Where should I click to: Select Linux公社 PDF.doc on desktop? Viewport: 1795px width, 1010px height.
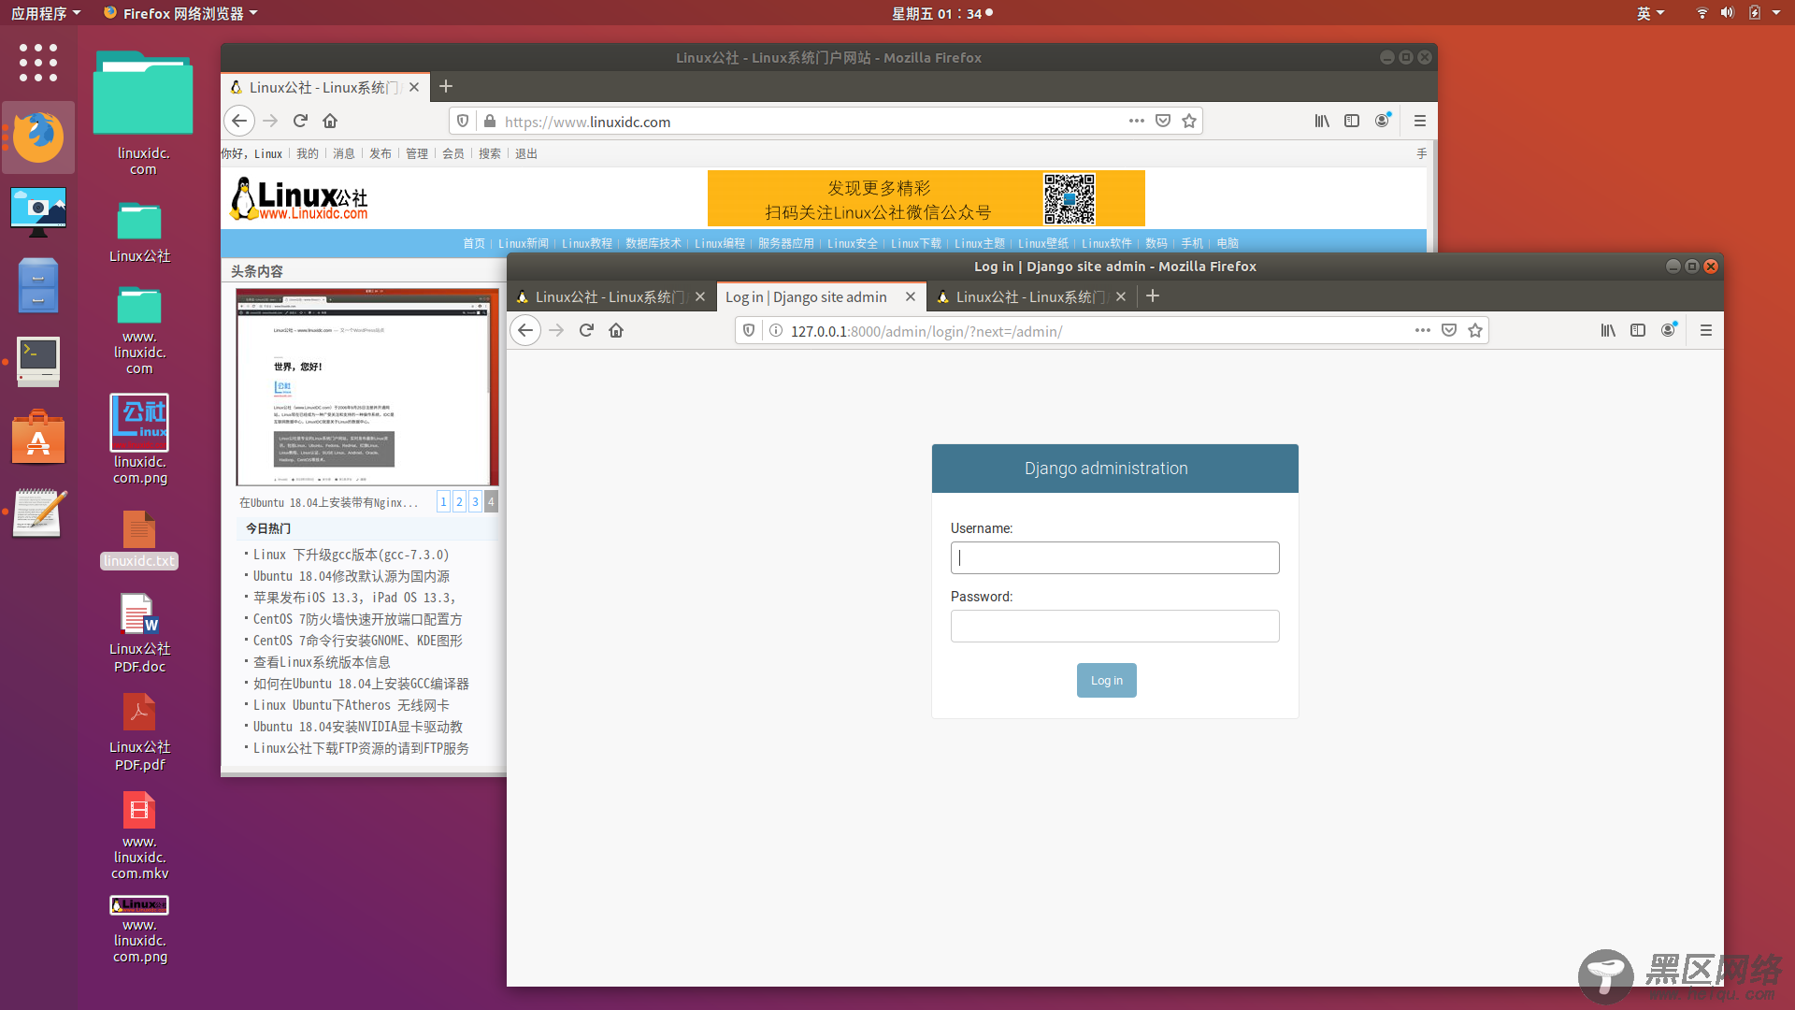click(139, 634)
